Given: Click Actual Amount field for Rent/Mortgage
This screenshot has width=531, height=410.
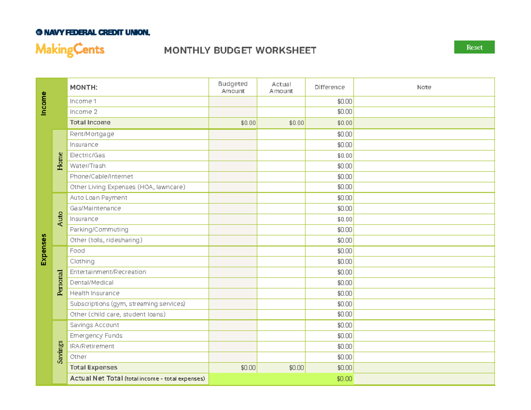Looking at the screenshot, I should pyautogui.click(x=281, y=134).
